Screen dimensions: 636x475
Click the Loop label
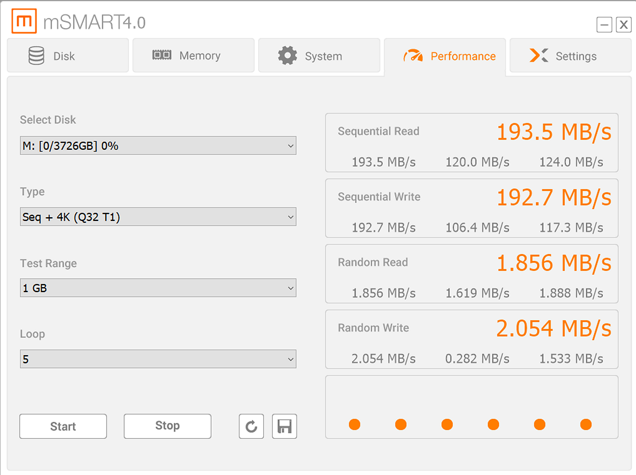32,334
